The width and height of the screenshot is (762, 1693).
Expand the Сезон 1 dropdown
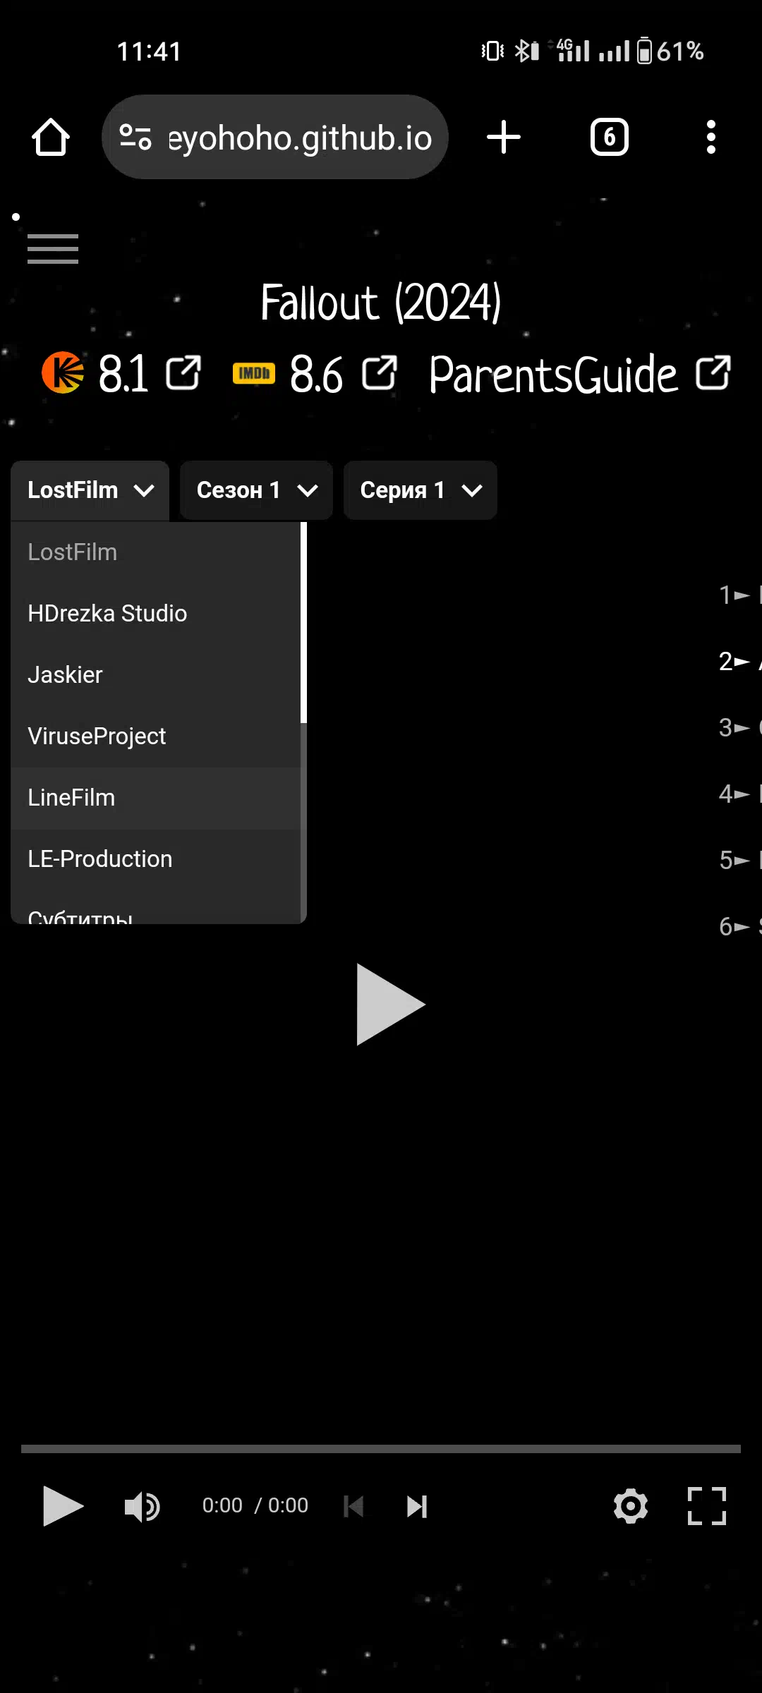click(256, 490)
